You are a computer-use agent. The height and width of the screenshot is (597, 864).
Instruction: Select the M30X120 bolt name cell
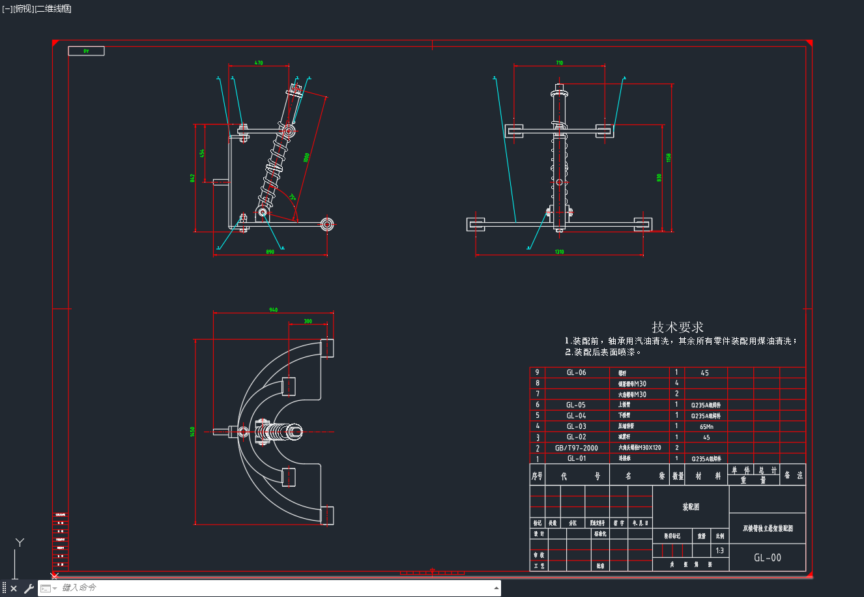(x=640, y=448)
